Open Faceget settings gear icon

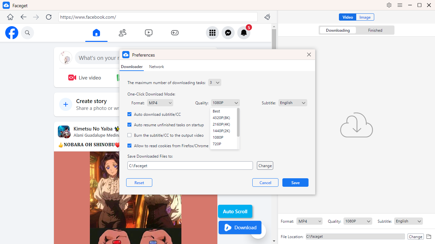(x=389, y=5)
